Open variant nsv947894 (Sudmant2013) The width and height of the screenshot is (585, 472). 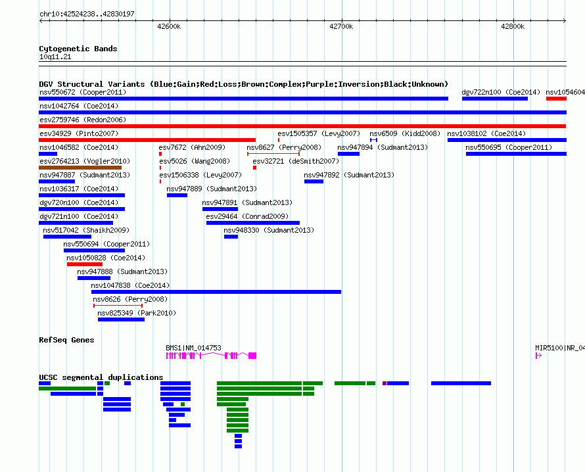point(348,154)
